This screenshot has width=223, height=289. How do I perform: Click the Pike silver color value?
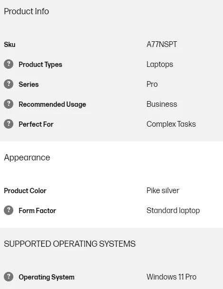point(163,191)
